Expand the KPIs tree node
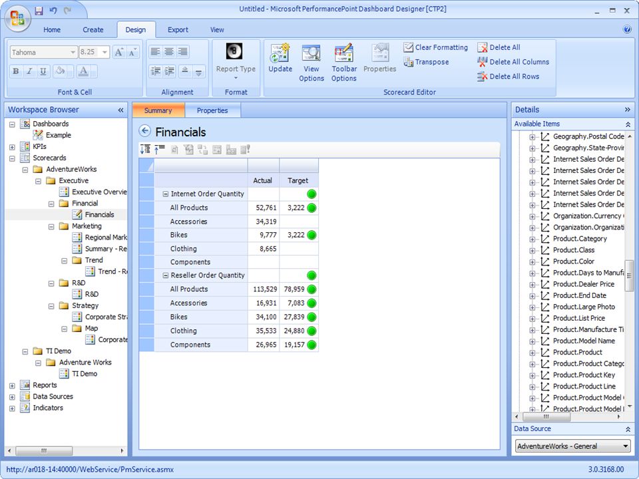The width and height of the screenshot is (639, 479). (12, 146)
